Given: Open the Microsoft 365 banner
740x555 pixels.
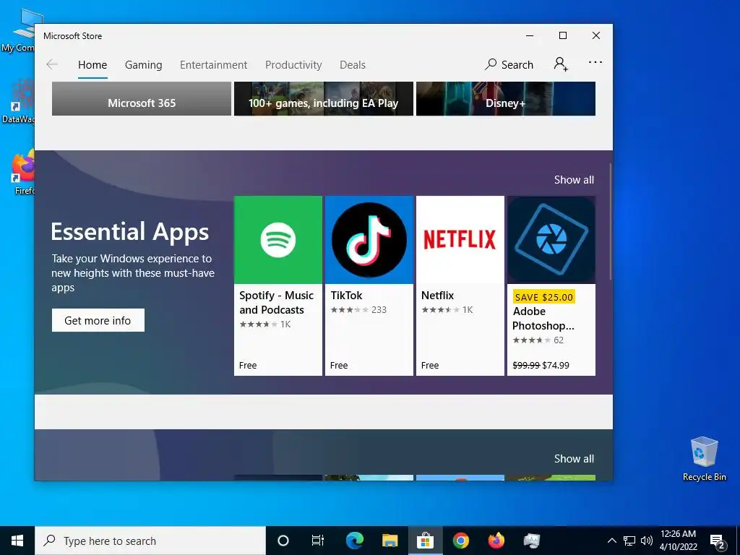Looking at the screenshot, I should tap(142, 98).
